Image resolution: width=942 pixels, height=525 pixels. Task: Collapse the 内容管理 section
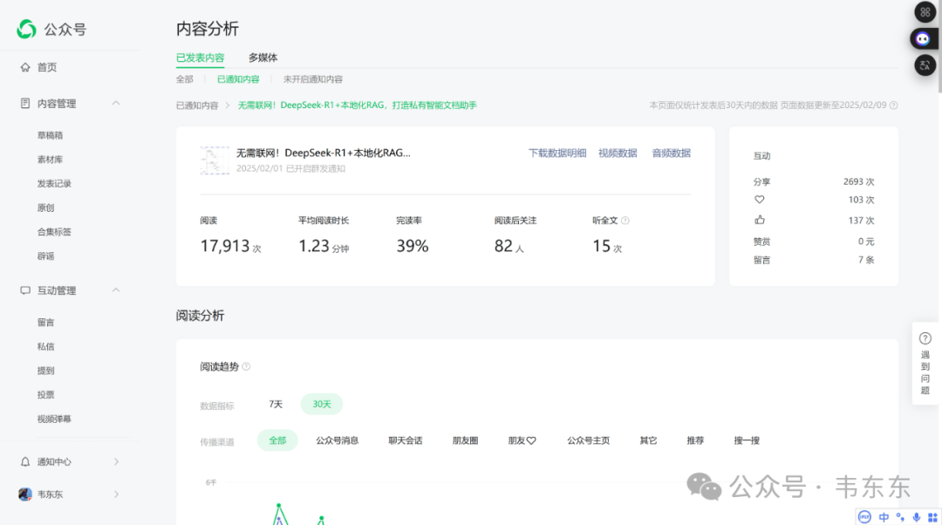click(116, 103)
